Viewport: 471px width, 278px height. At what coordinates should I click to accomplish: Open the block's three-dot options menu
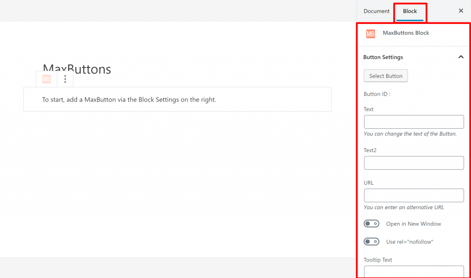[65, 79]
